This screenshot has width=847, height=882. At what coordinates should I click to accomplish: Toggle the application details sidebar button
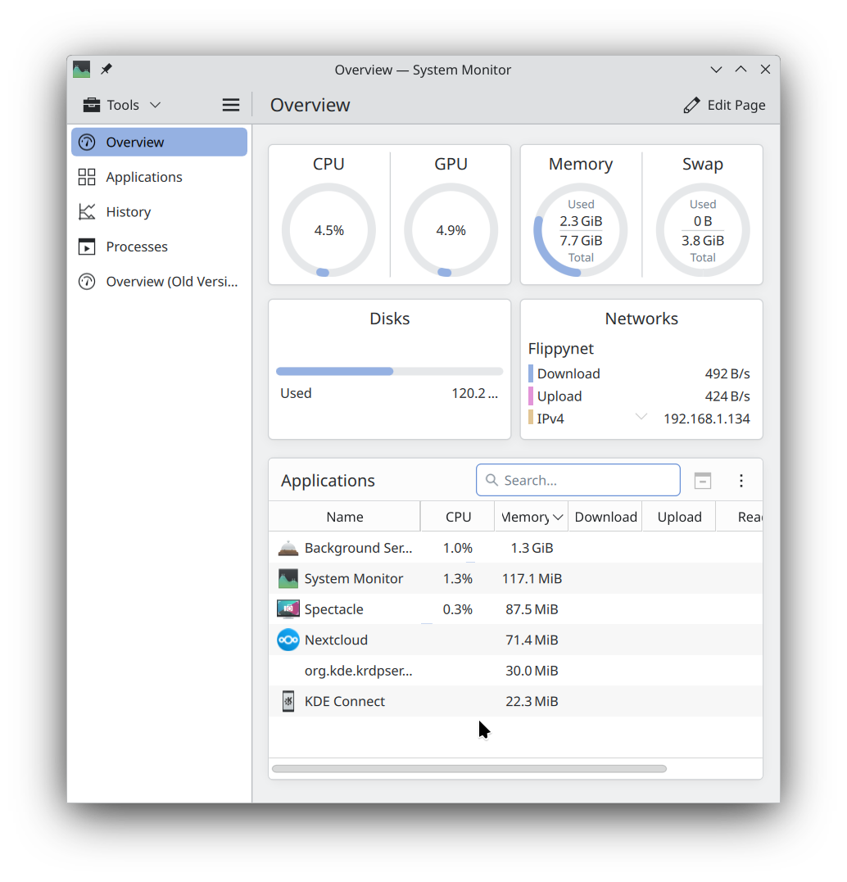[x=702, y=481]
